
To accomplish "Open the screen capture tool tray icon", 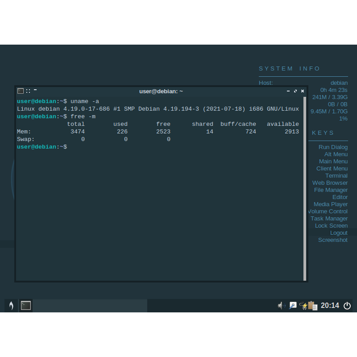I will click(x=292, y=305).
